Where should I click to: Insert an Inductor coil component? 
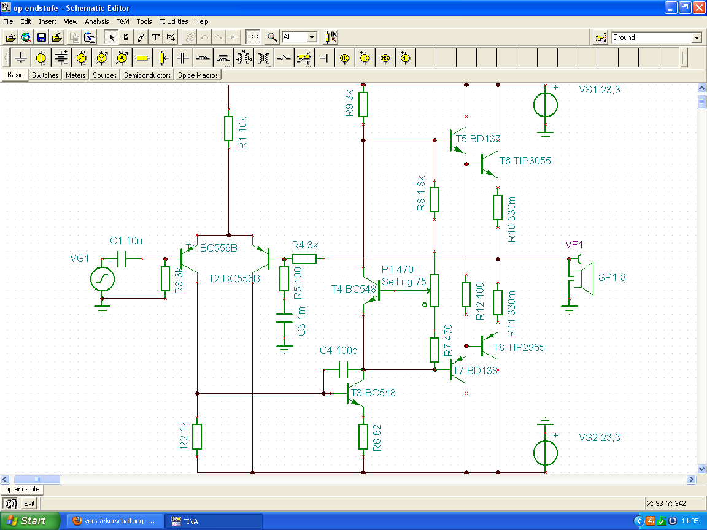click(203, 58)
